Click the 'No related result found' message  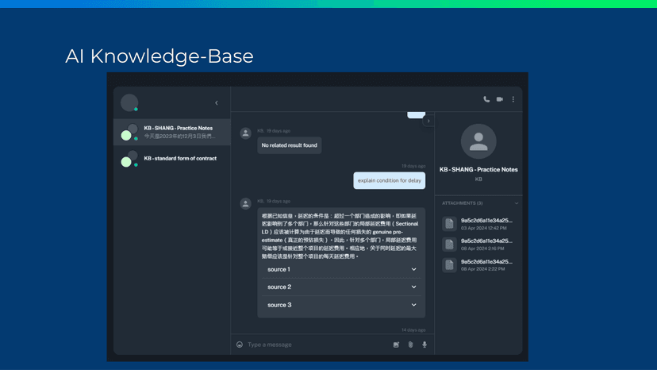click(289, 145)
